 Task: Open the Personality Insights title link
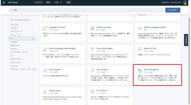click(104, 48)
